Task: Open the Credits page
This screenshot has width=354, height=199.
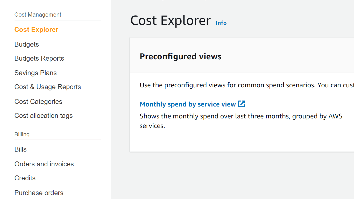Action: [25, 178]
